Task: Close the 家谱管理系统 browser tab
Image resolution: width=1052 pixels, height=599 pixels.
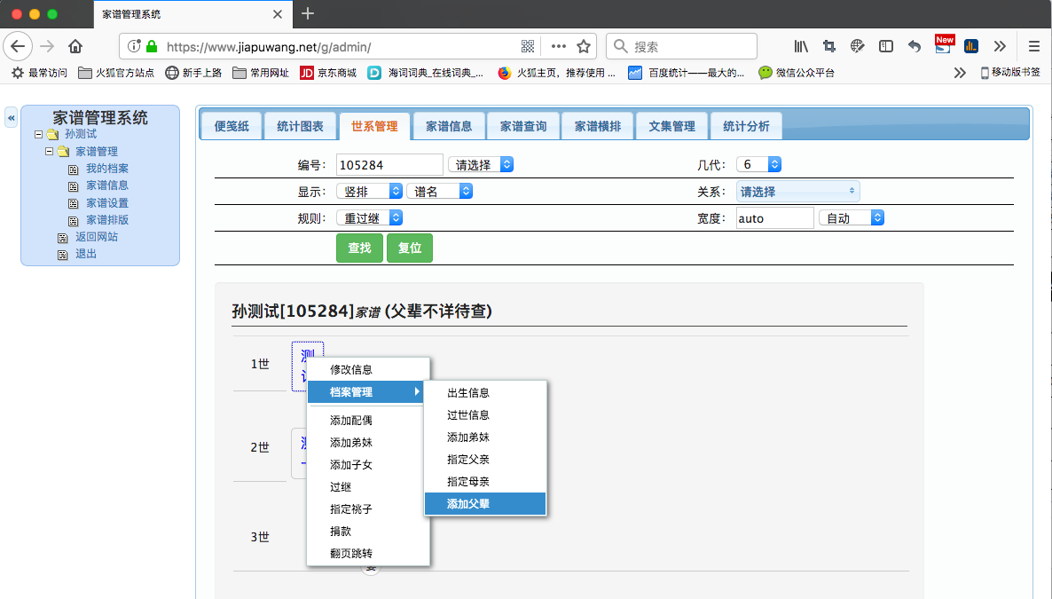Action: (x=278, y=14)
